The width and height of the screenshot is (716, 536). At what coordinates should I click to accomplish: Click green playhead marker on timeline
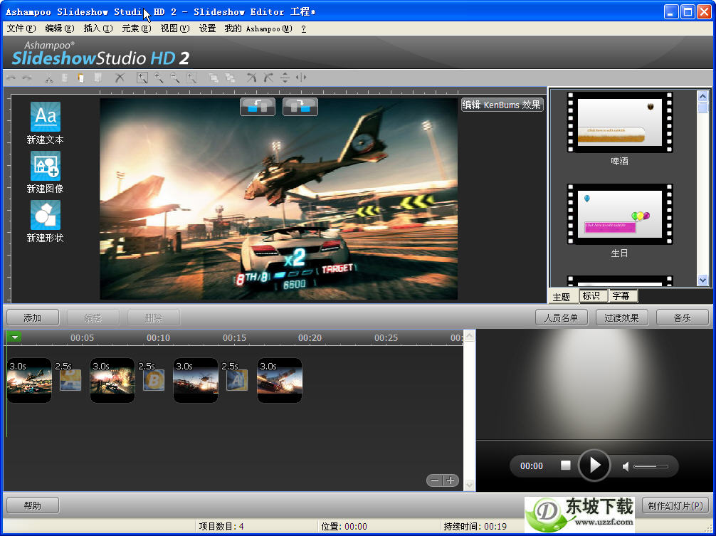[15, 337]
